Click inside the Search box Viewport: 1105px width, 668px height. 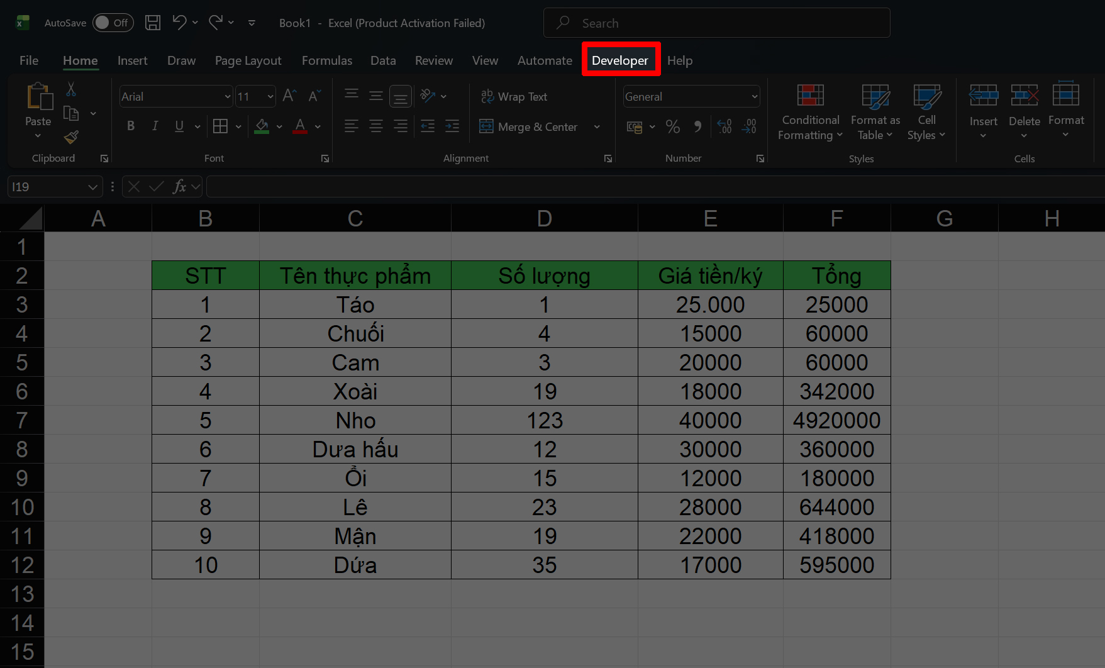click(x=716, y=23)
